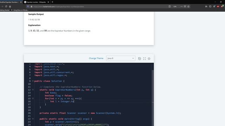The height and width of the screenshot is (126, 225).
Task: Collapse main method fold at line 22
Action: (33, 119)
